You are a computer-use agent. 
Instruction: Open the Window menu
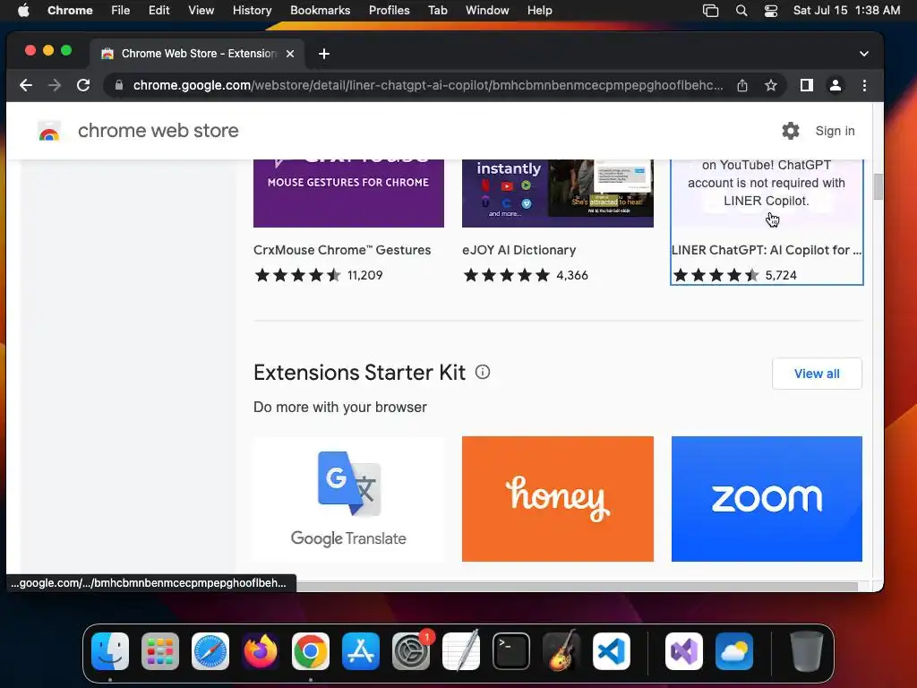[x=487, y=11]
